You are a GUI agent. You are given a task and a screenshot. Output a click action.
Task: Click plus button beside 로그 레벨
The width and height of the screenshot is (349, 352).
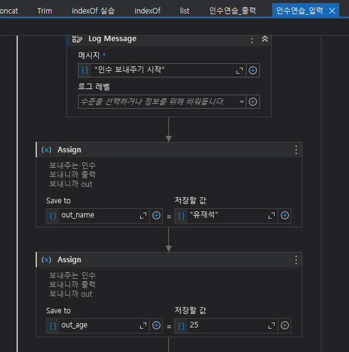[x=253, y=102]
